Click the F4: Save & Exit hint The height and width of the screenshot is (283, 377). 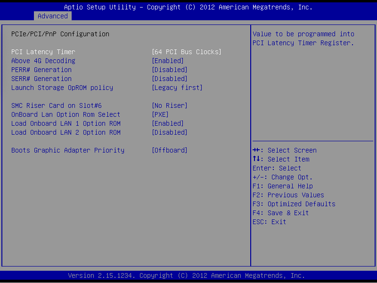(x=280, y=213)
